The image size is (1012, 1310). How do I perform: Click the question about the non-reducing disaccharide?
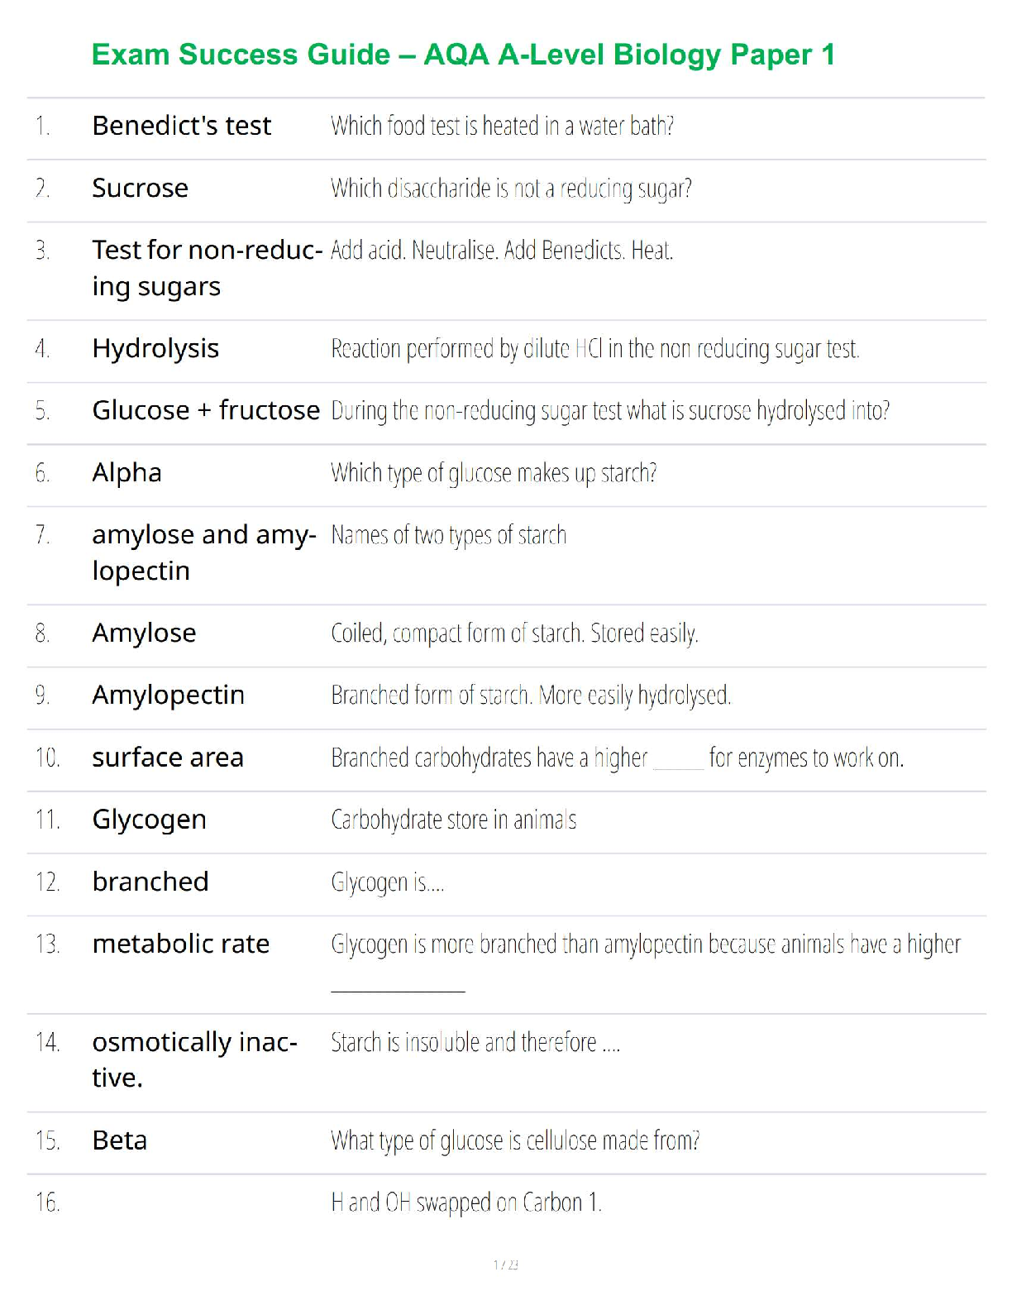[511, 189]
